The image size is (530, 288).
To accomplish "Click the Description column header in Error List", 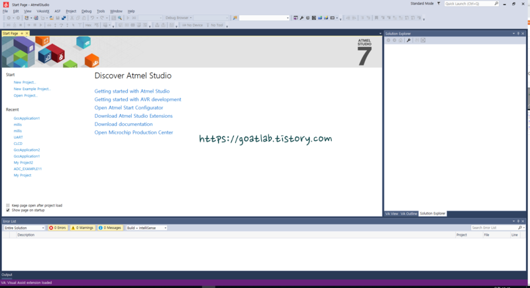I will 26,235.
